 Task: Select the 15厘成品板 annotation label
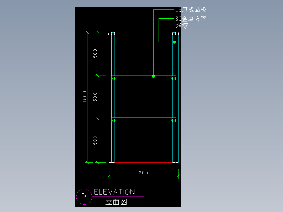(x=191, y=10)
